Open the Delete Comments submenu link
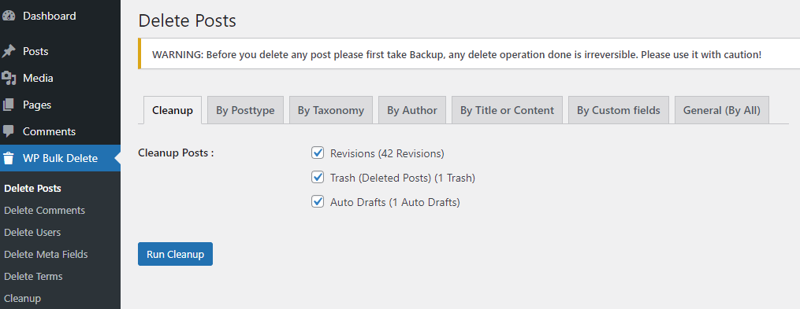 coord(44,210)
